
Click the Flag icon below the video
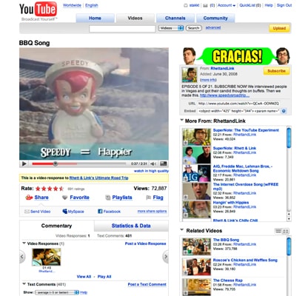(x=149, y=198)
